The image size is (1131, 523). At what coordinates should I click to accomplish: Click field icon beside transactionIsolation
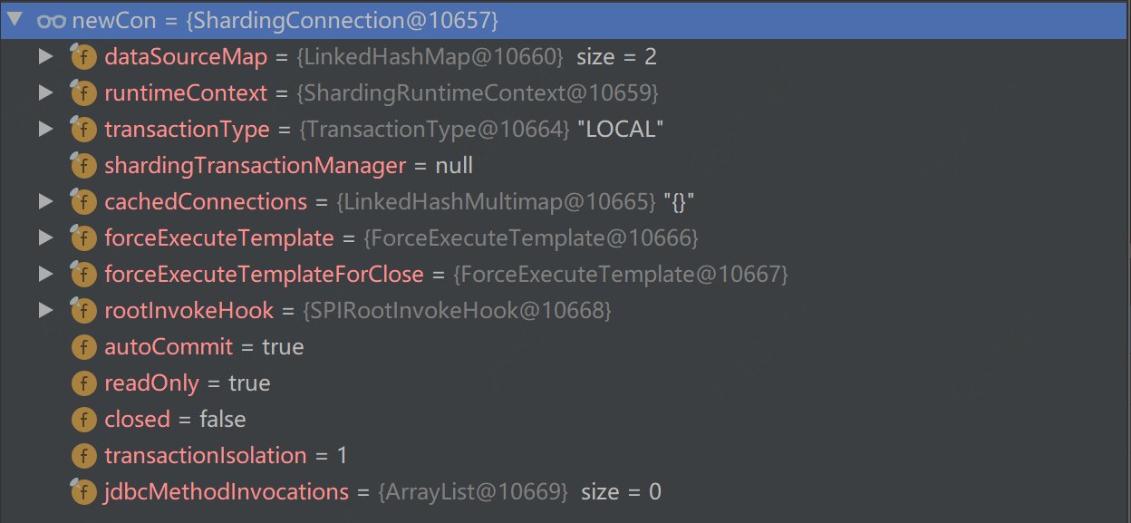click(x=83, y=456)
